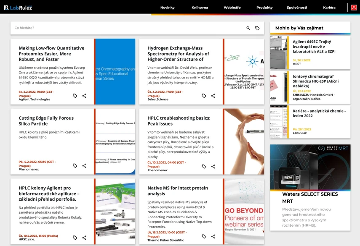Open 'Making Low-flow Quantitative Proteomics' title link
The width and height of the screenshot is (360, 246).
pos(52,54)
